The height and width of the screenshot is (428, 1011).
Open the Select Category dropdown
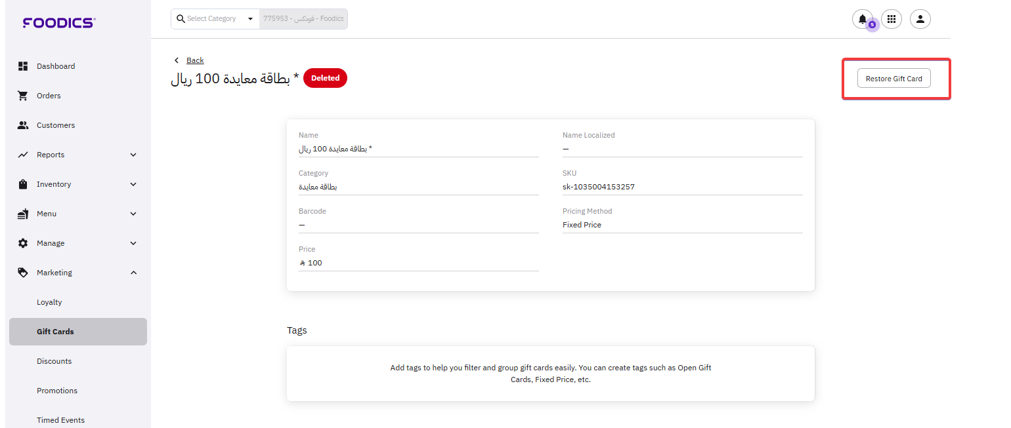point(249,19)
